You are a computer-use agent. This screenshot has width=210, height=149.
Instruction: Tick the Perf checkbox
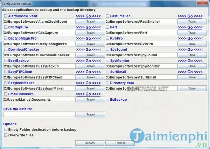tap(107, 27)
